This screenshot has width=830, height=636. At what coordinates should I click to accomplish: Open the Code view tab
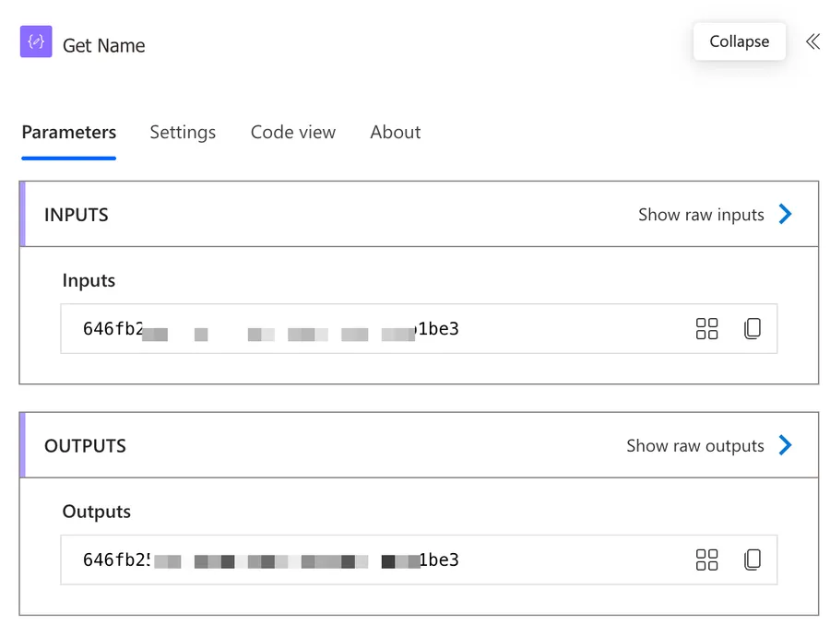(x=293, y=132)
